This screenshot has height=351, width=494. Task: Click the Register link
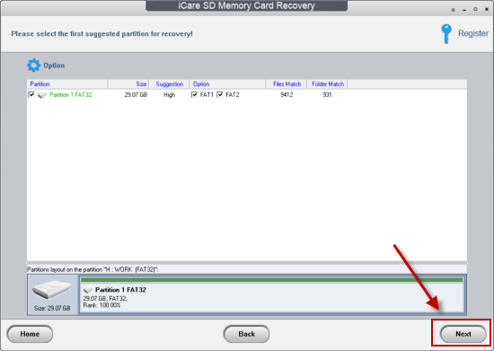coord(473,33)
